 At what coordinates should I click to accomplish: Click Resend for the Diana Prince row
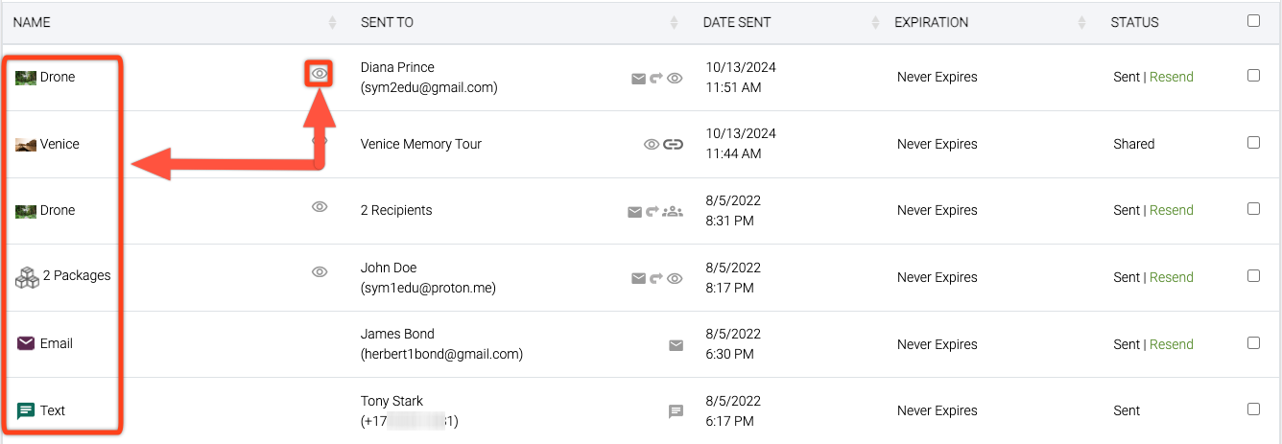pos(1171,78)
